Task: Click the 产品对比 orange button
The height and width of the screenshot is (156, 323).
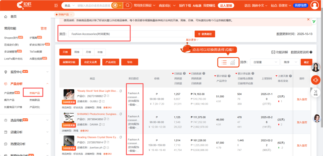Action: point(111,62)
